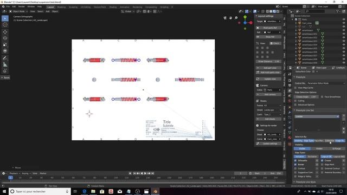
Task: Click the Blender logo icon in the menu bar
Action: click(3, 6)
